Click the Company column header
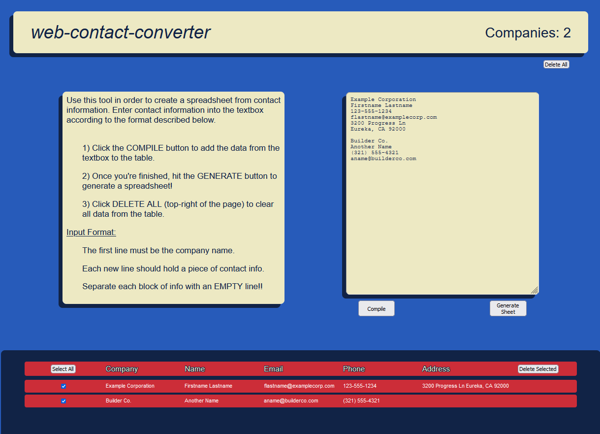The width and height of the screenshot is (600, 434). pos(122,369)
